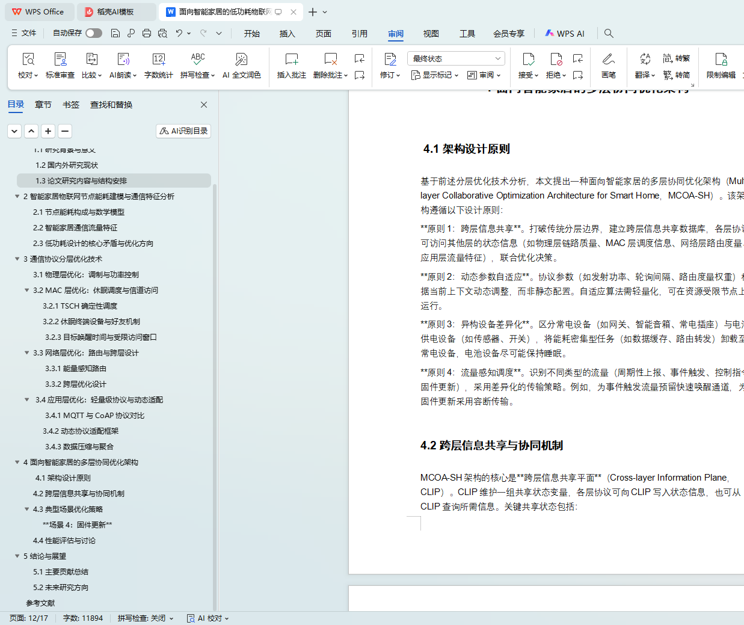Switch to the 视图 ribbon tab

tap(431, 34)
